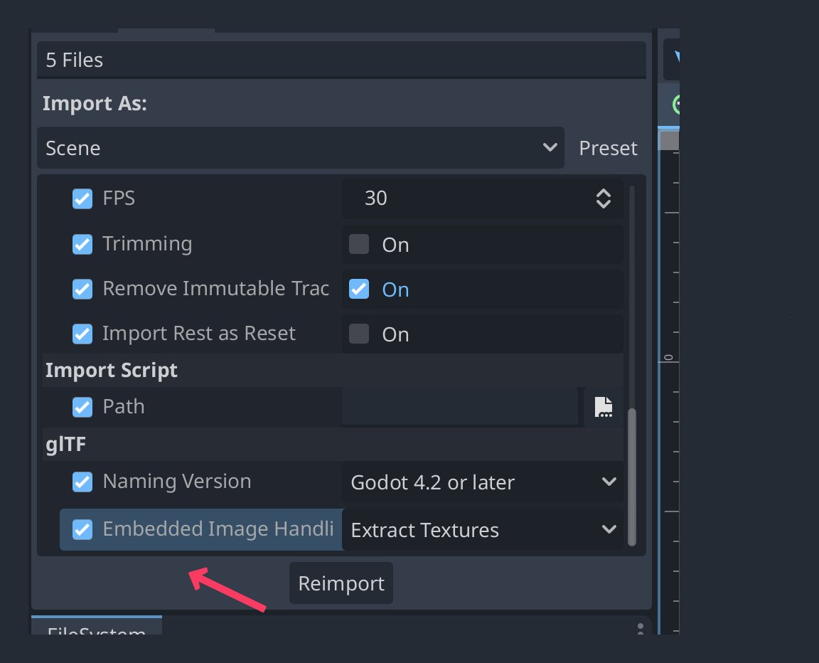Click the 5 Files selection label
This screenshot has width=819, height=663.
(341, 60)
